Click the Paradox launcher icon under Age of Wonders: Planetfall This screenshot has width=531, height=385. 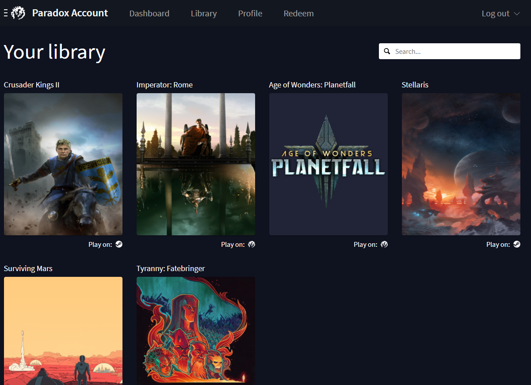384,244
